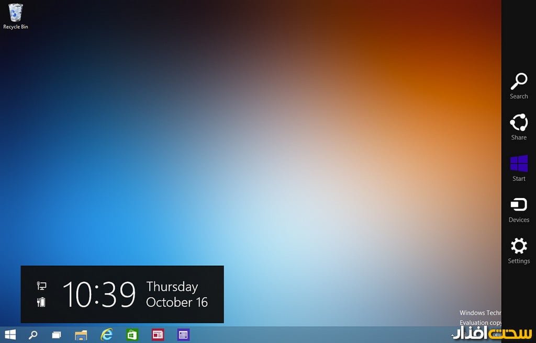Viewport: 536px width, 343px height.
Task: Click the battery plug icon in clock overlay
Action: point(41,302)
